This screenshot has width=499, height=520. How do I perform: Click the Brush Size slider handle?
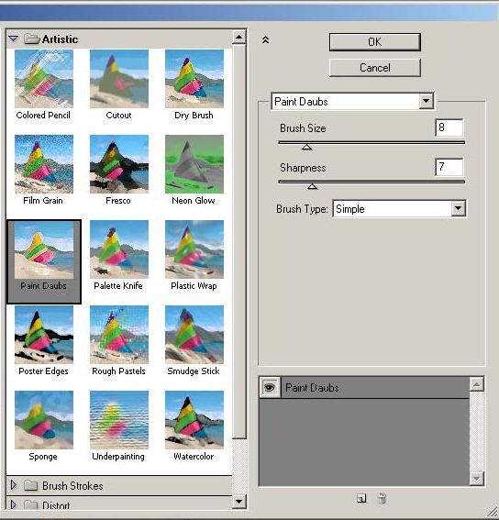click(307, 147)
